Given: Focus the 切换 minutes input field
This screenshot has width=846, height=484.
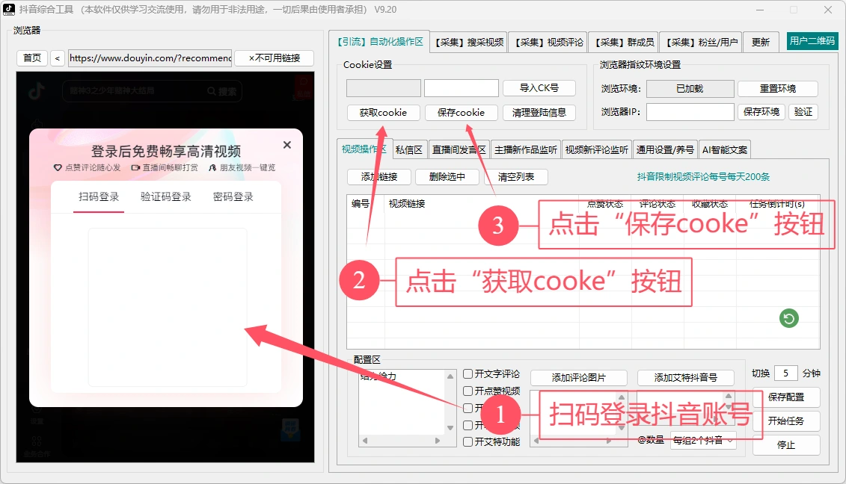Looking at the screenshot, I should (x=785, y=373).
